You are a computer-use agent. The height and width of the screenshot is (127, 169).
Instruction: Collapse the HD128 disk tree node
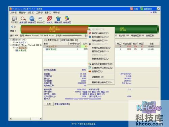coord(11,40)
